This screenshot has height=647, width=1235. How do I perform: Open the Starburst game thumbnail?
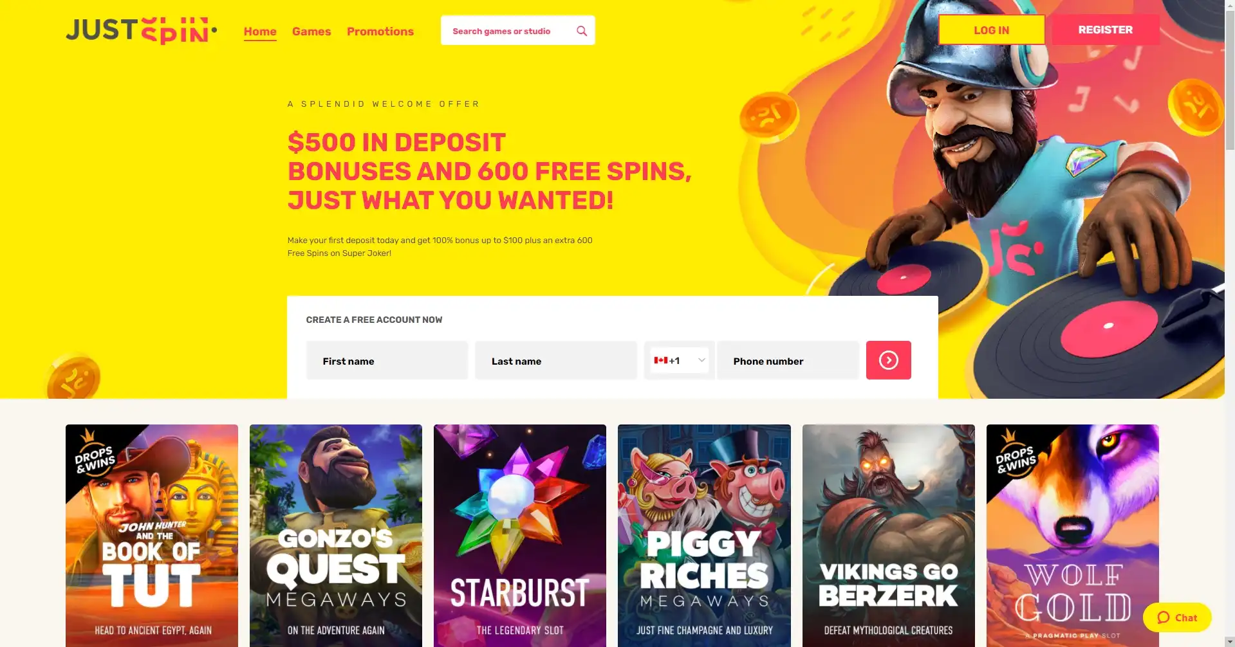[520, 536]
